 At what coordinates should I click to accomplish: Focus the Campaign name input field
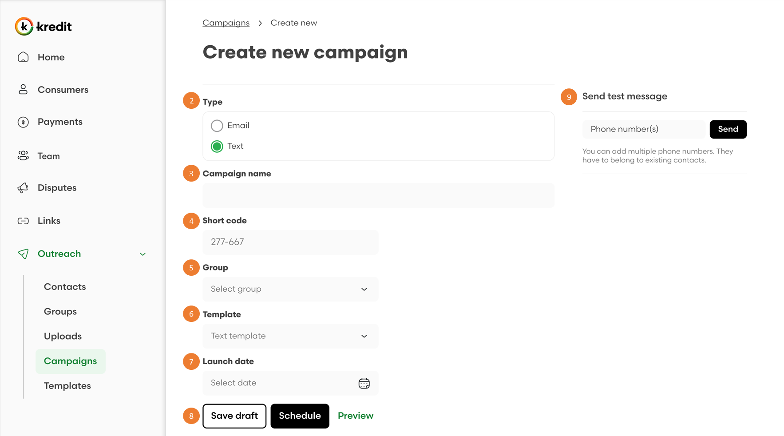click(x=378, y=195)
